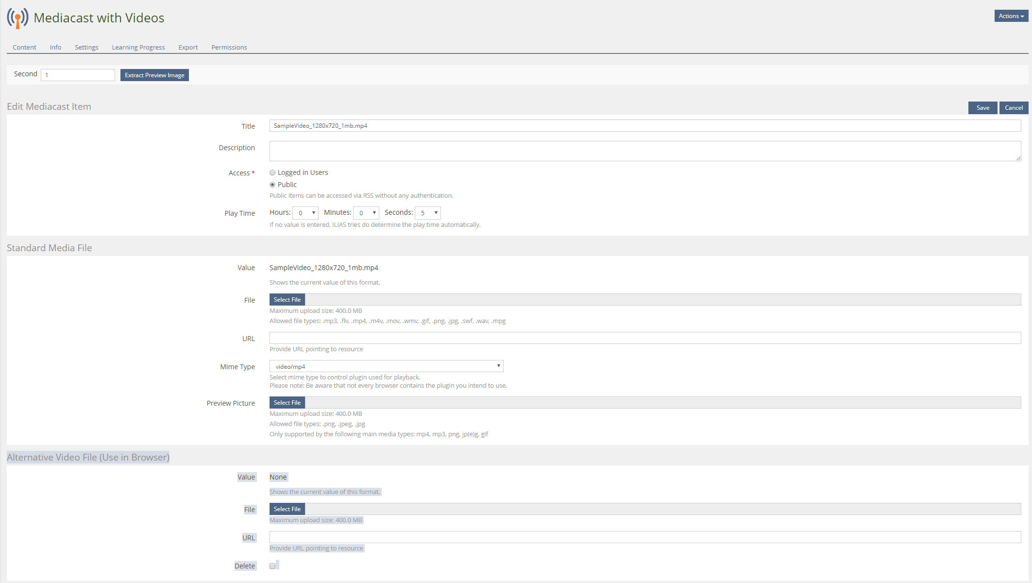Open the Export tab

(188, 47)
